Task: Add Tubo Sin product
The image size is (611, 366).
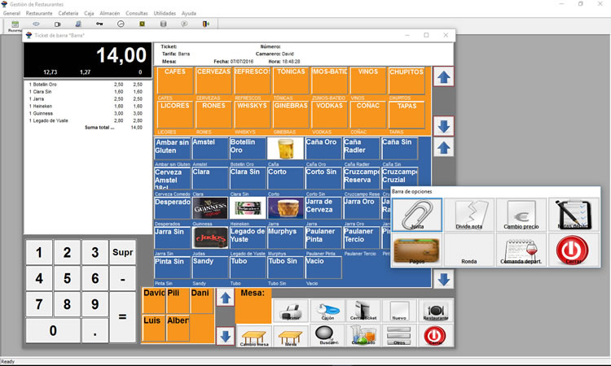Action: pyautogui.click(x=286, y=268)
